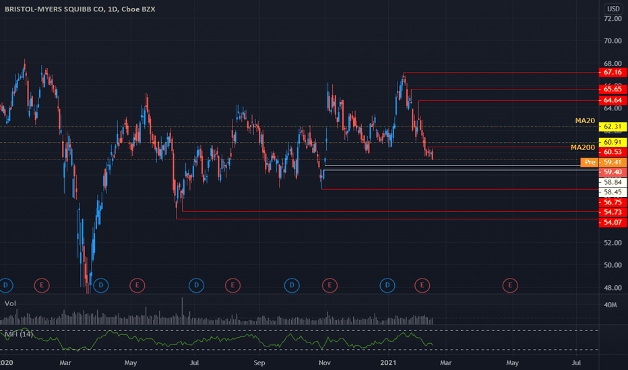The image size is (628, 370).
Task: Select the MFI (14) indicator label
Action: [19, 334]
